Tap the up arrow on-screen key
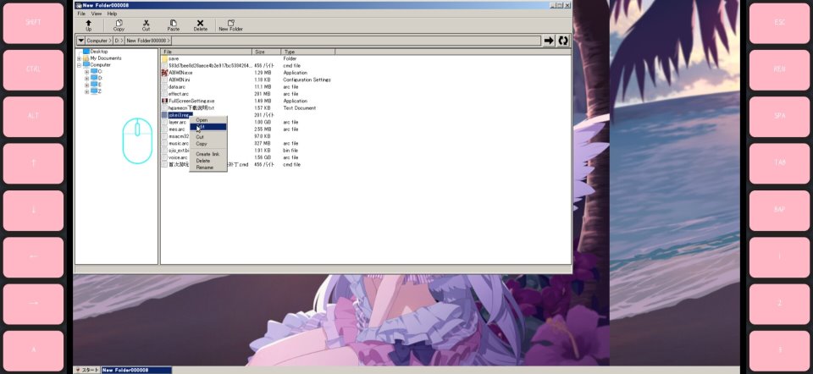Image resolution: width=813 pixels, height=374 pixels. coord(33,162)
